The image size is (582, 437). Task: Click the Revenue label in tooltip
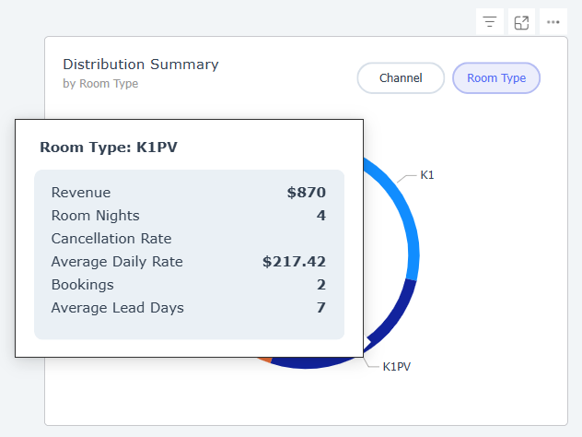81,193
